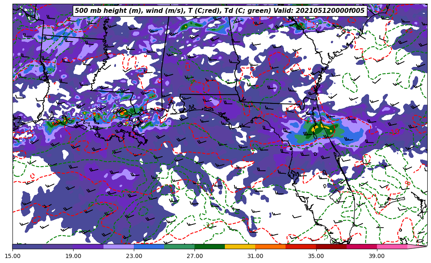Select the 35.00 colorbar tick label
Viewport: 431px width, 263px height.
pos(316,256)
